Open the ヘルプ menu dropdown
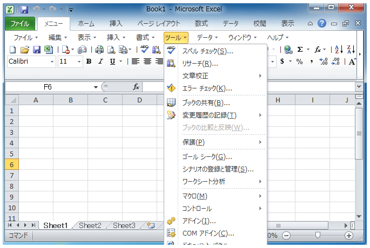 click(x=278, y=37)
